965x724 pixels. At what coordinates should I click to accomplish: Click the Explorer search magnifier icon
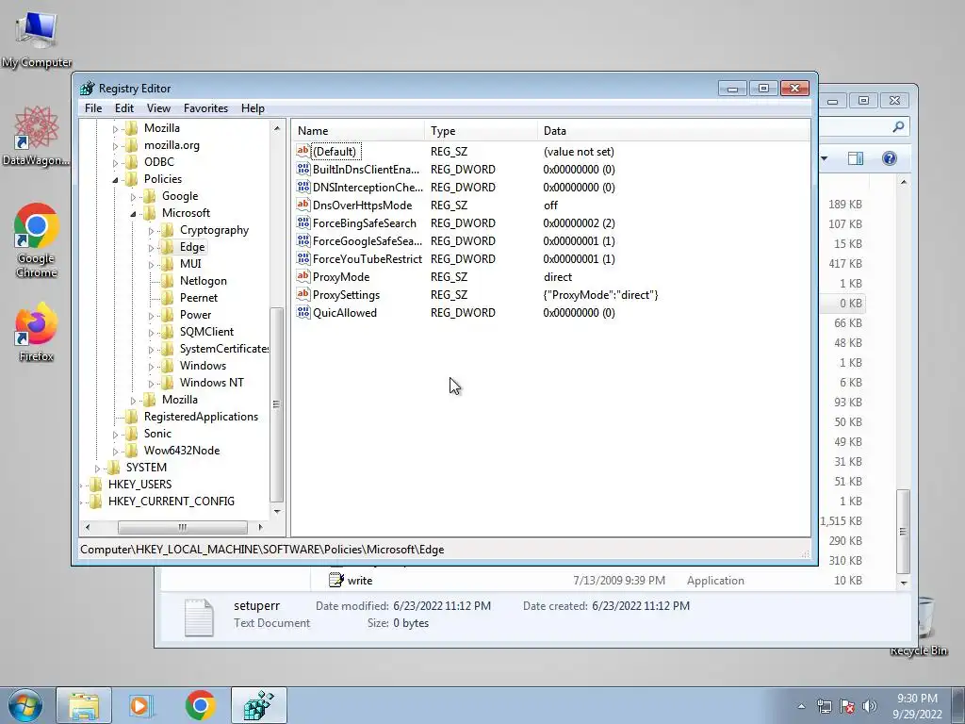(x=898, y=127)
